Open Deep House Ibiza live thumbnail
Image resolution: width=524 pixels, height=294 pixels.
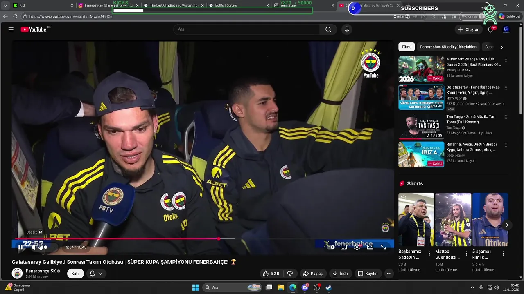click(x=421, y=154)
